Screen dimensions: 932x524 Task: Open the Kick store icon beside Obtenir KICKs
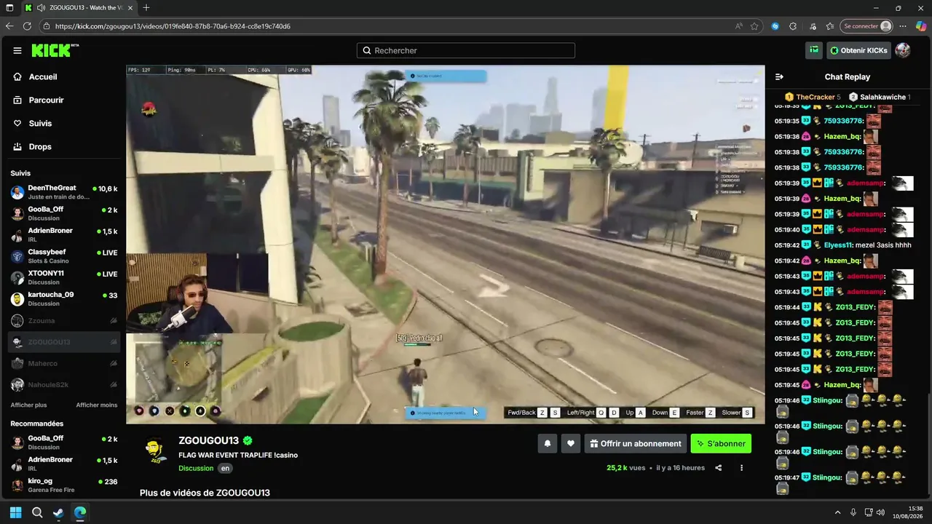click(814, 50)
